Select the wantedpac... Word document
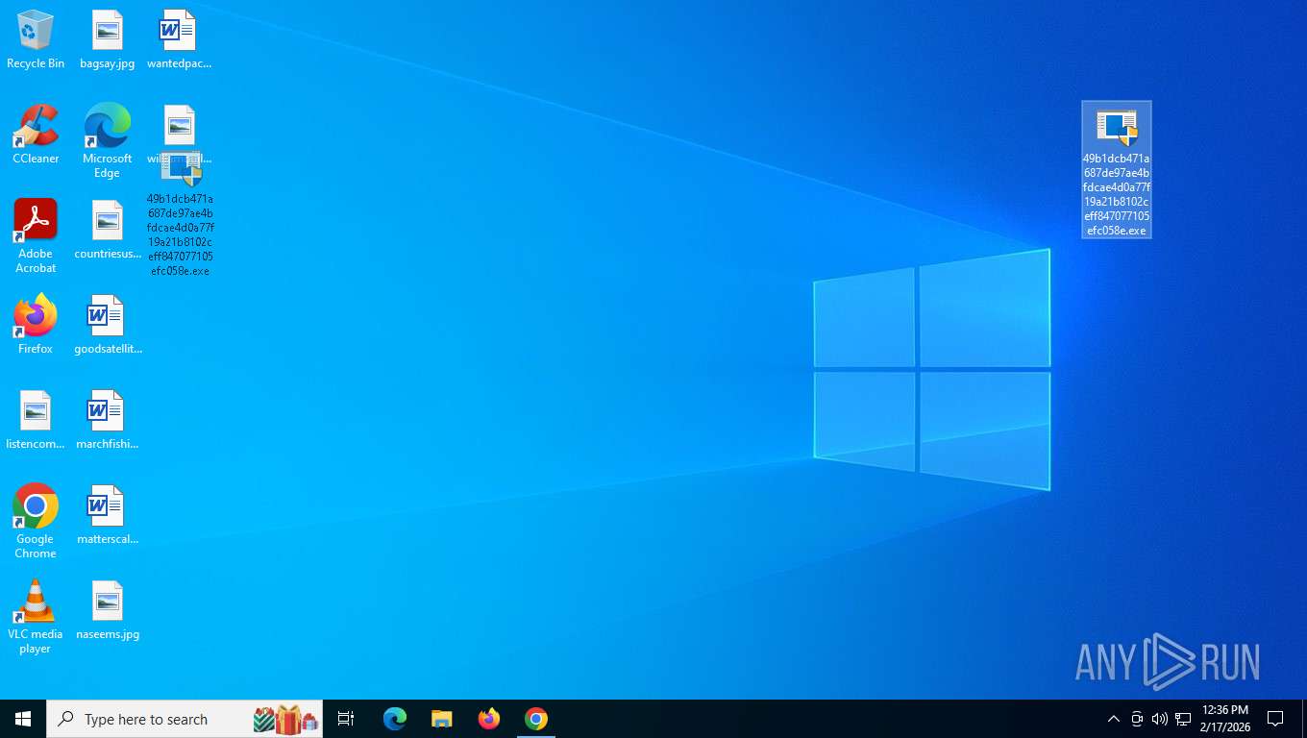Viewport: 1307px width, 738px height. pos(179,39)
